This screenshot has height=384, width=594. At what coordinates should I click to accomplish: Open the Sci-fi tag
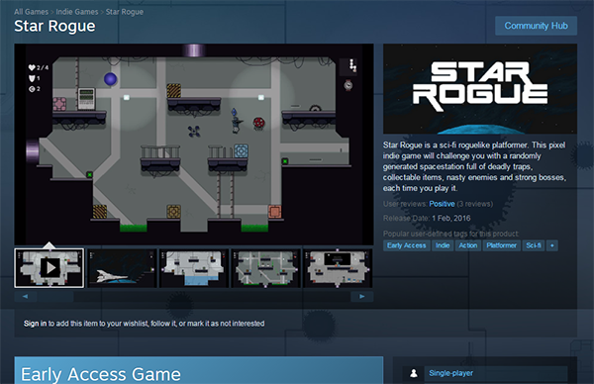[534, 245]
